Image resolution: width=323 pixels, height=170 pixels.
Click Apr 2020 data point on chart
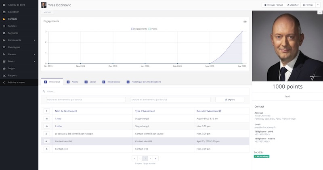point(242,32)
